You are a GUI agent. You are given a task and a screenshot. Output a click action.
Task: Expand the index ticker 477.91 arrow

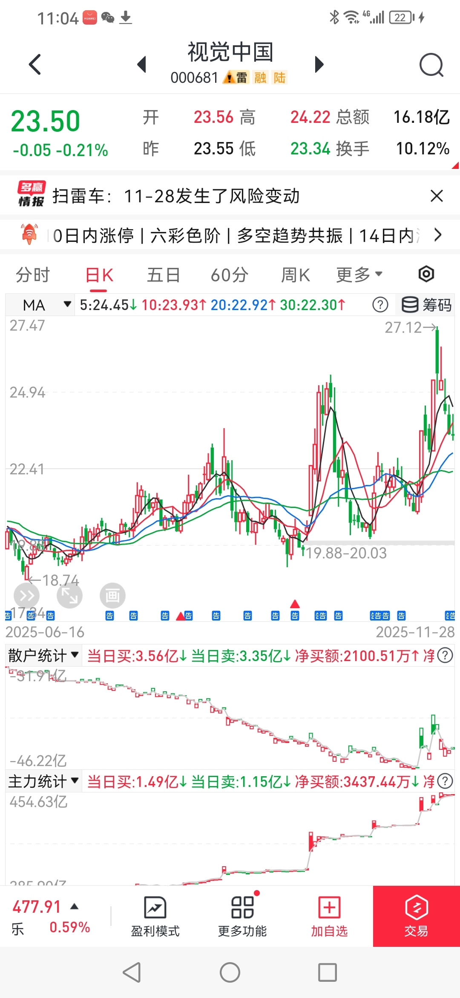click(75, 906)
